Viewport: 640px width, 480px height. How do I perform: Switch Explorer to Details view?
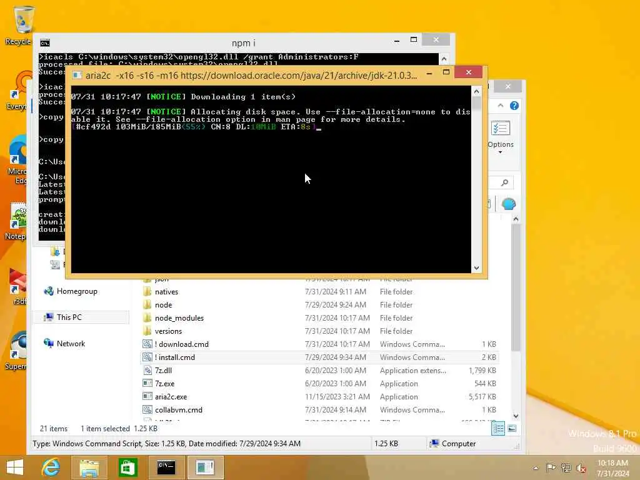coord(498,429)
